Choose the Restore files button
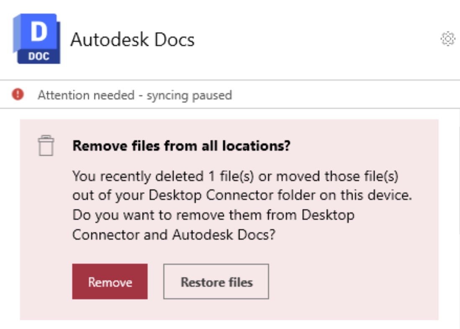This screenshot has height=329, width=460. [216, 282]
